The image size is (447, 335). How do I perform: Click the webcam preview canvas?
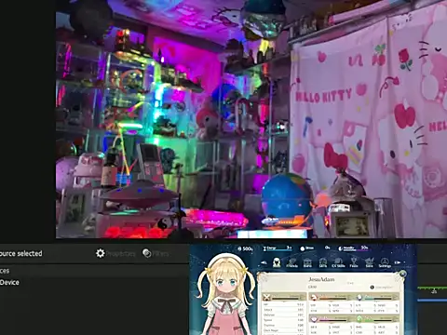[x=251, y=119]
